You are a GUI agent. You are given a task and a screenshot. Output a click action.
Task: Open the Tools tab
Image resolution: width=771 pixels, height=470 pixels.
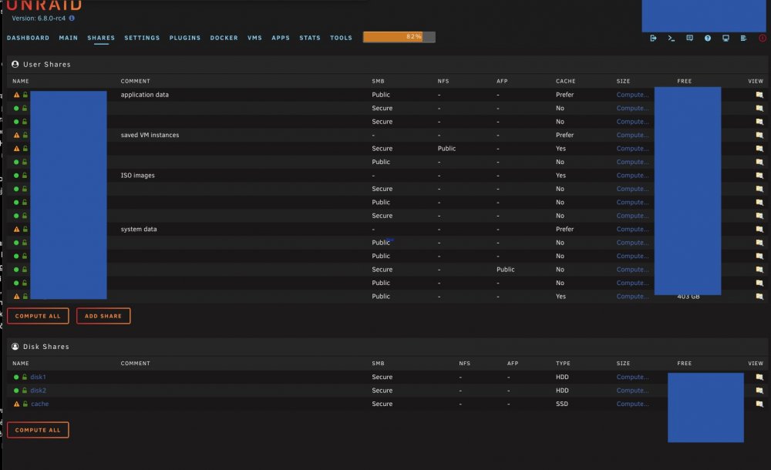(x=342, y=38)
